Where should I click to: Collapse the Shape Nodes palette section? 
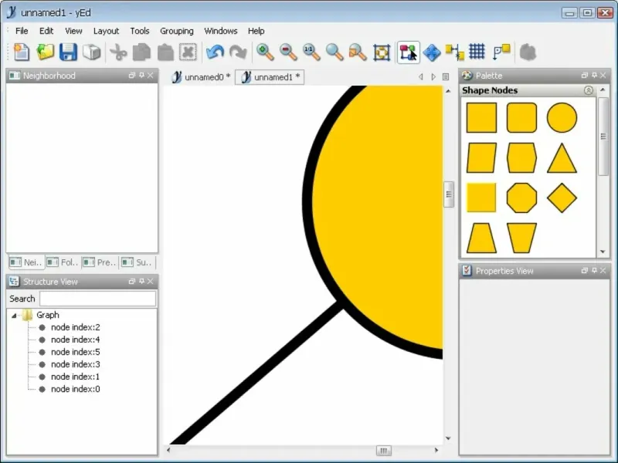pyautogui.click(x=589, y=90)
